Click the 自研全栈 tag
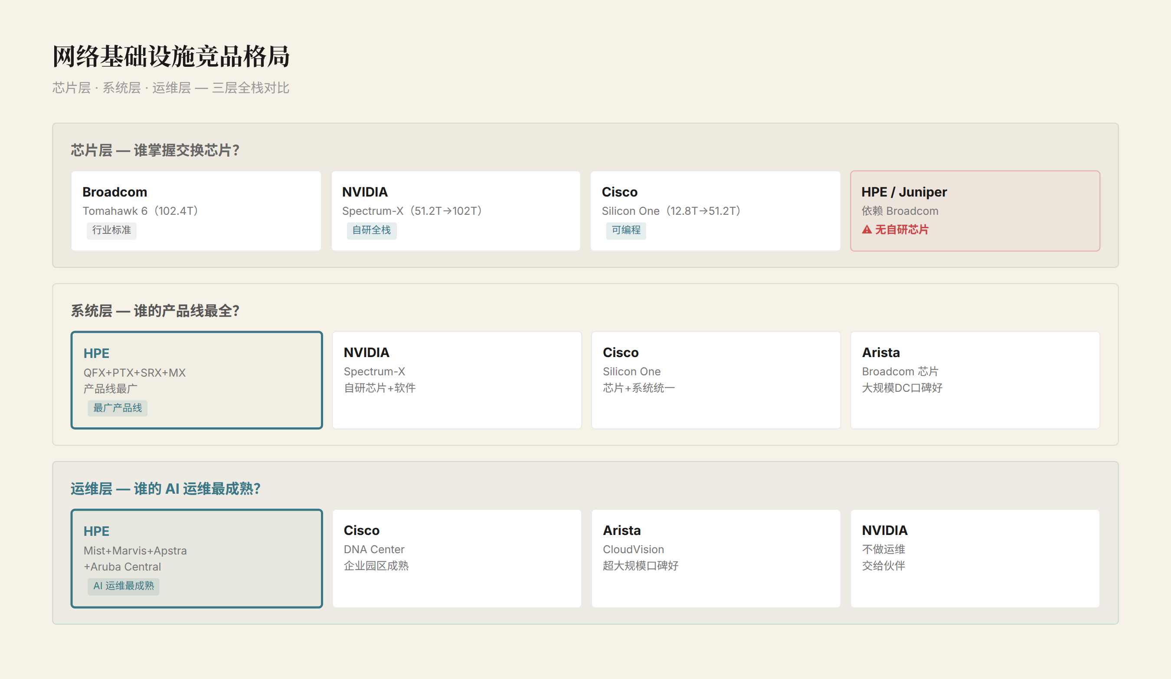1171x679 pixels. (371, 230)
